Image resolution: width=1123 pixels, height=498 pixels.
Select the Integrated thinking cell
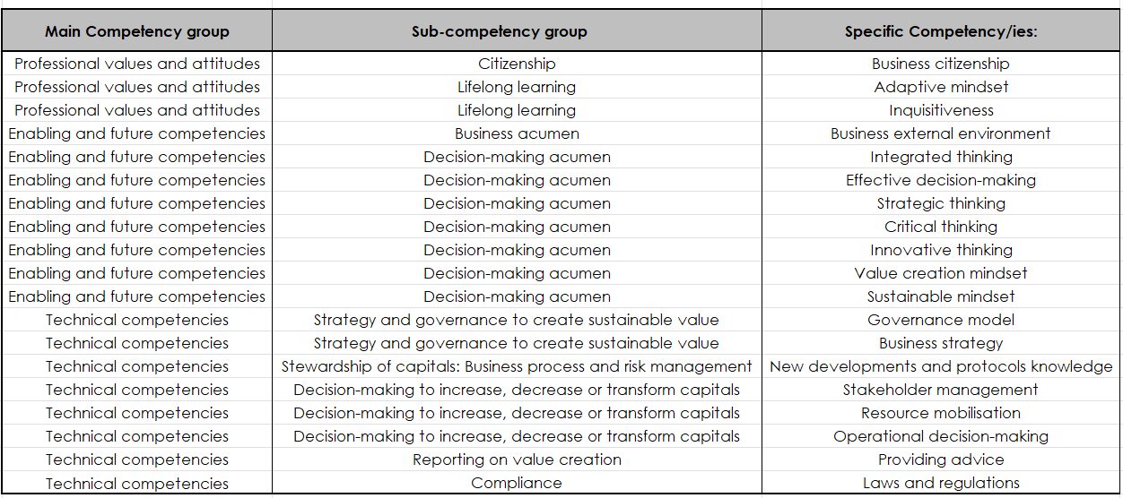coord(940,157)
